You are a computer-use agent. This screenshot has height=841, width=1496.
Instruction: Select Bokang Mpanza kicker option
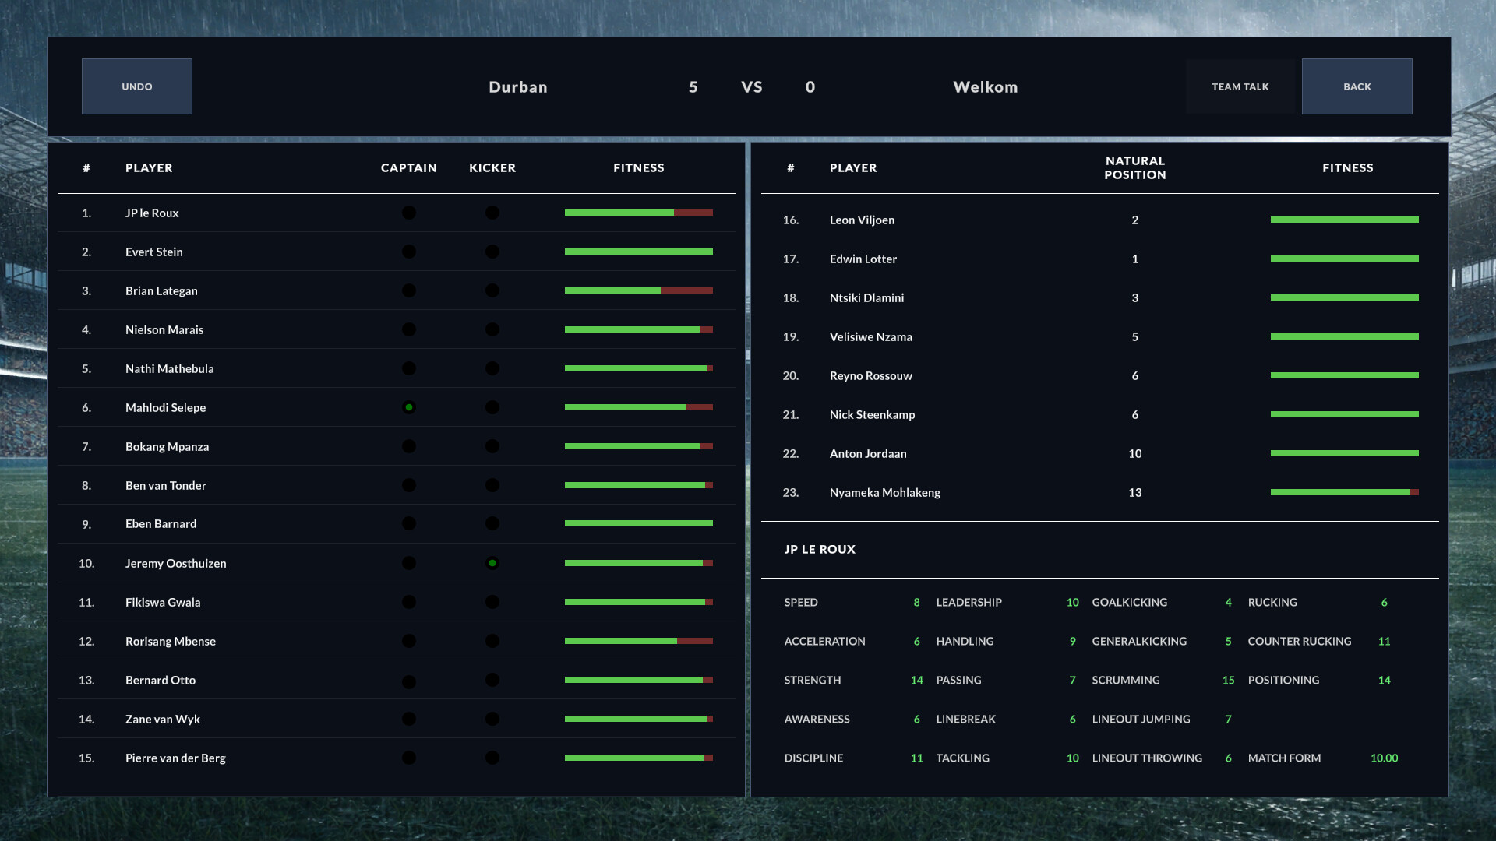tap(492, 446)
